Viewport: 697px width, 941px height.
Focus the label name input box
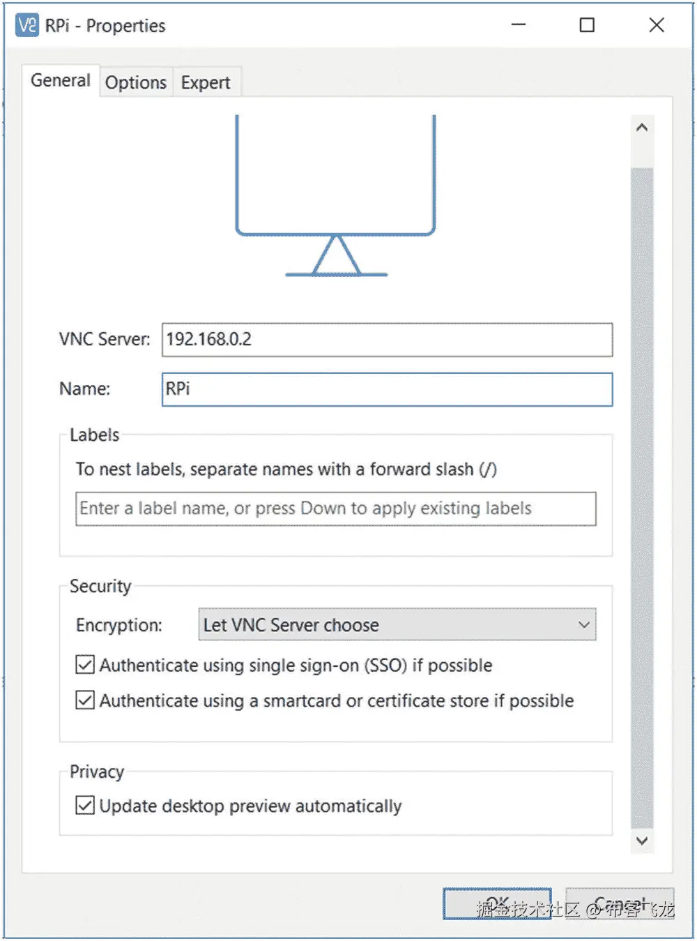pyautogui.click(x=336, y=509)
